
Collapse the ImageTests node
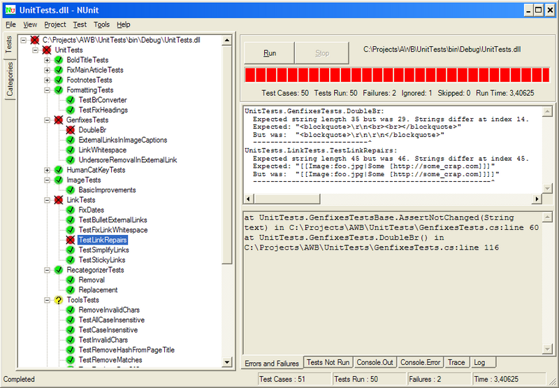tap(47, 180)
